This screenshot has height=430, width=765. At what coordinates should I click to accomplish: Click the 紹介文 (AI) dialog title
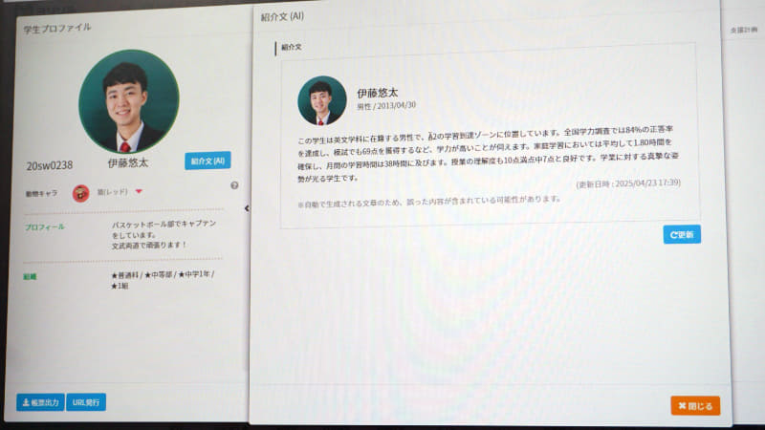coord(282,16)
